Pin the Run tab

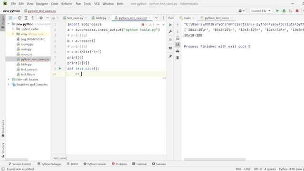171,57
